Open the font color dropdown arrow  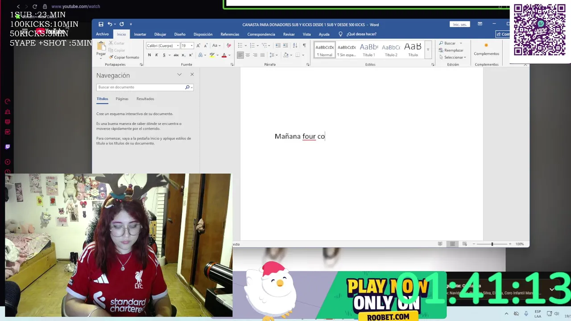pos(229,55)
